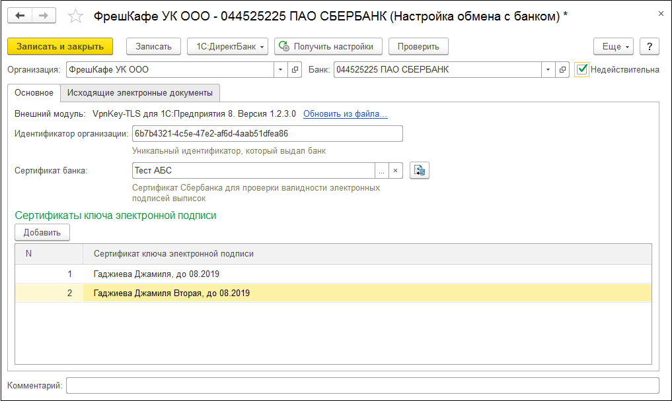Click Записать и закрыть button
672x401 pixels.
point(60,47)
